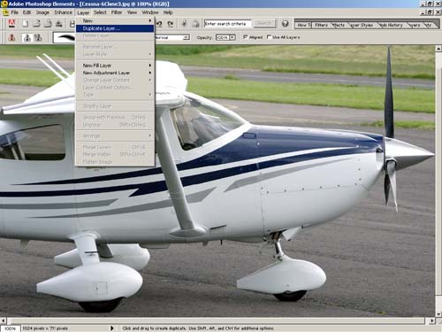442x332 pixels.
Task: Click the Enter search criteria field
Action: [227, 24]
